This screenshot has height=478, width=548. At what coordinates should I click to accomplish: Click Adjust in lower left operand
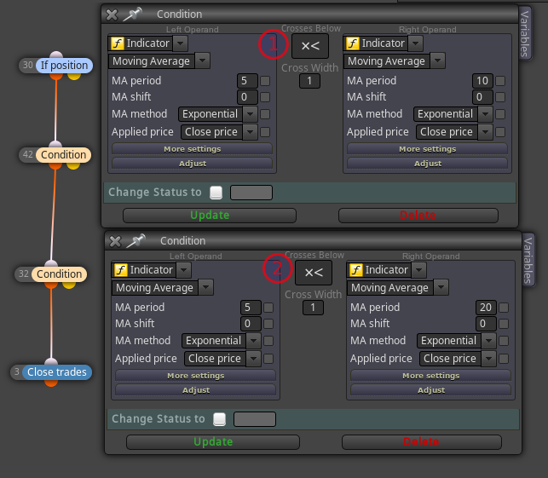point(196,390)
